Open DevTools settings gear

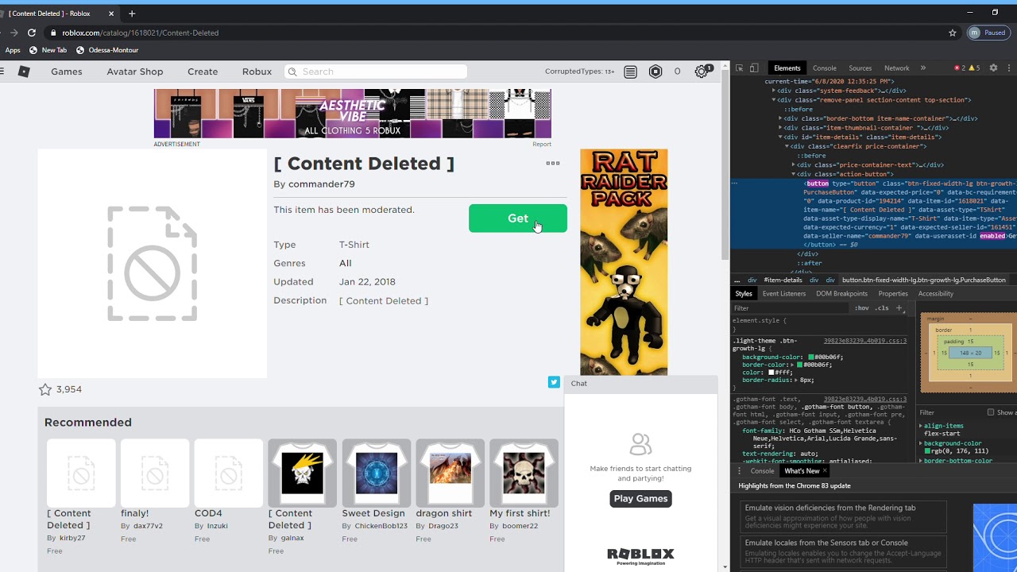click(x=993, y=68)
